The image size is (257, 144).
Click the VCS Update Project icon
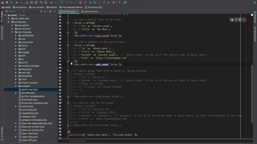90,2
